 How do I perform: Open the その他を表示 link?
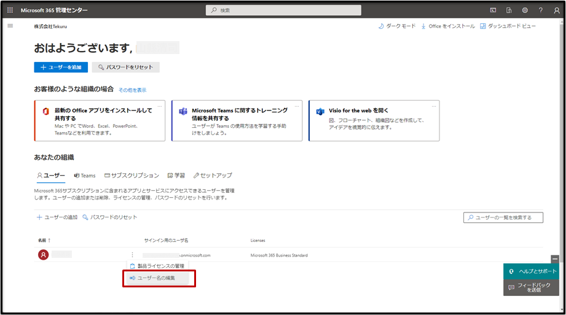[x=133, y=90]
